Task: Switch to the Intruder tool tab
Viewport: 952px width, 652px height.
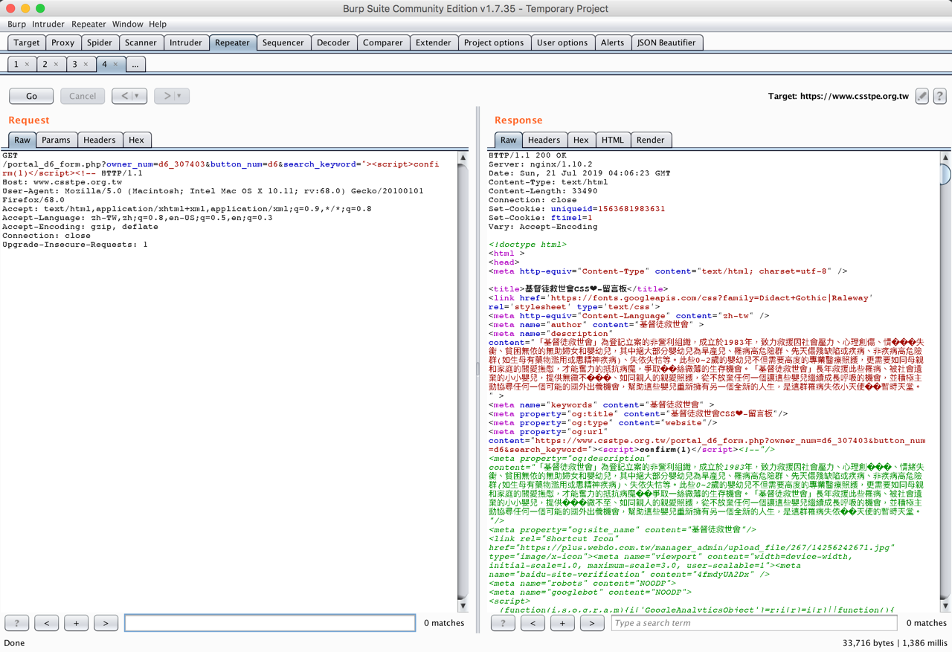Action: (x=186, y=42)
